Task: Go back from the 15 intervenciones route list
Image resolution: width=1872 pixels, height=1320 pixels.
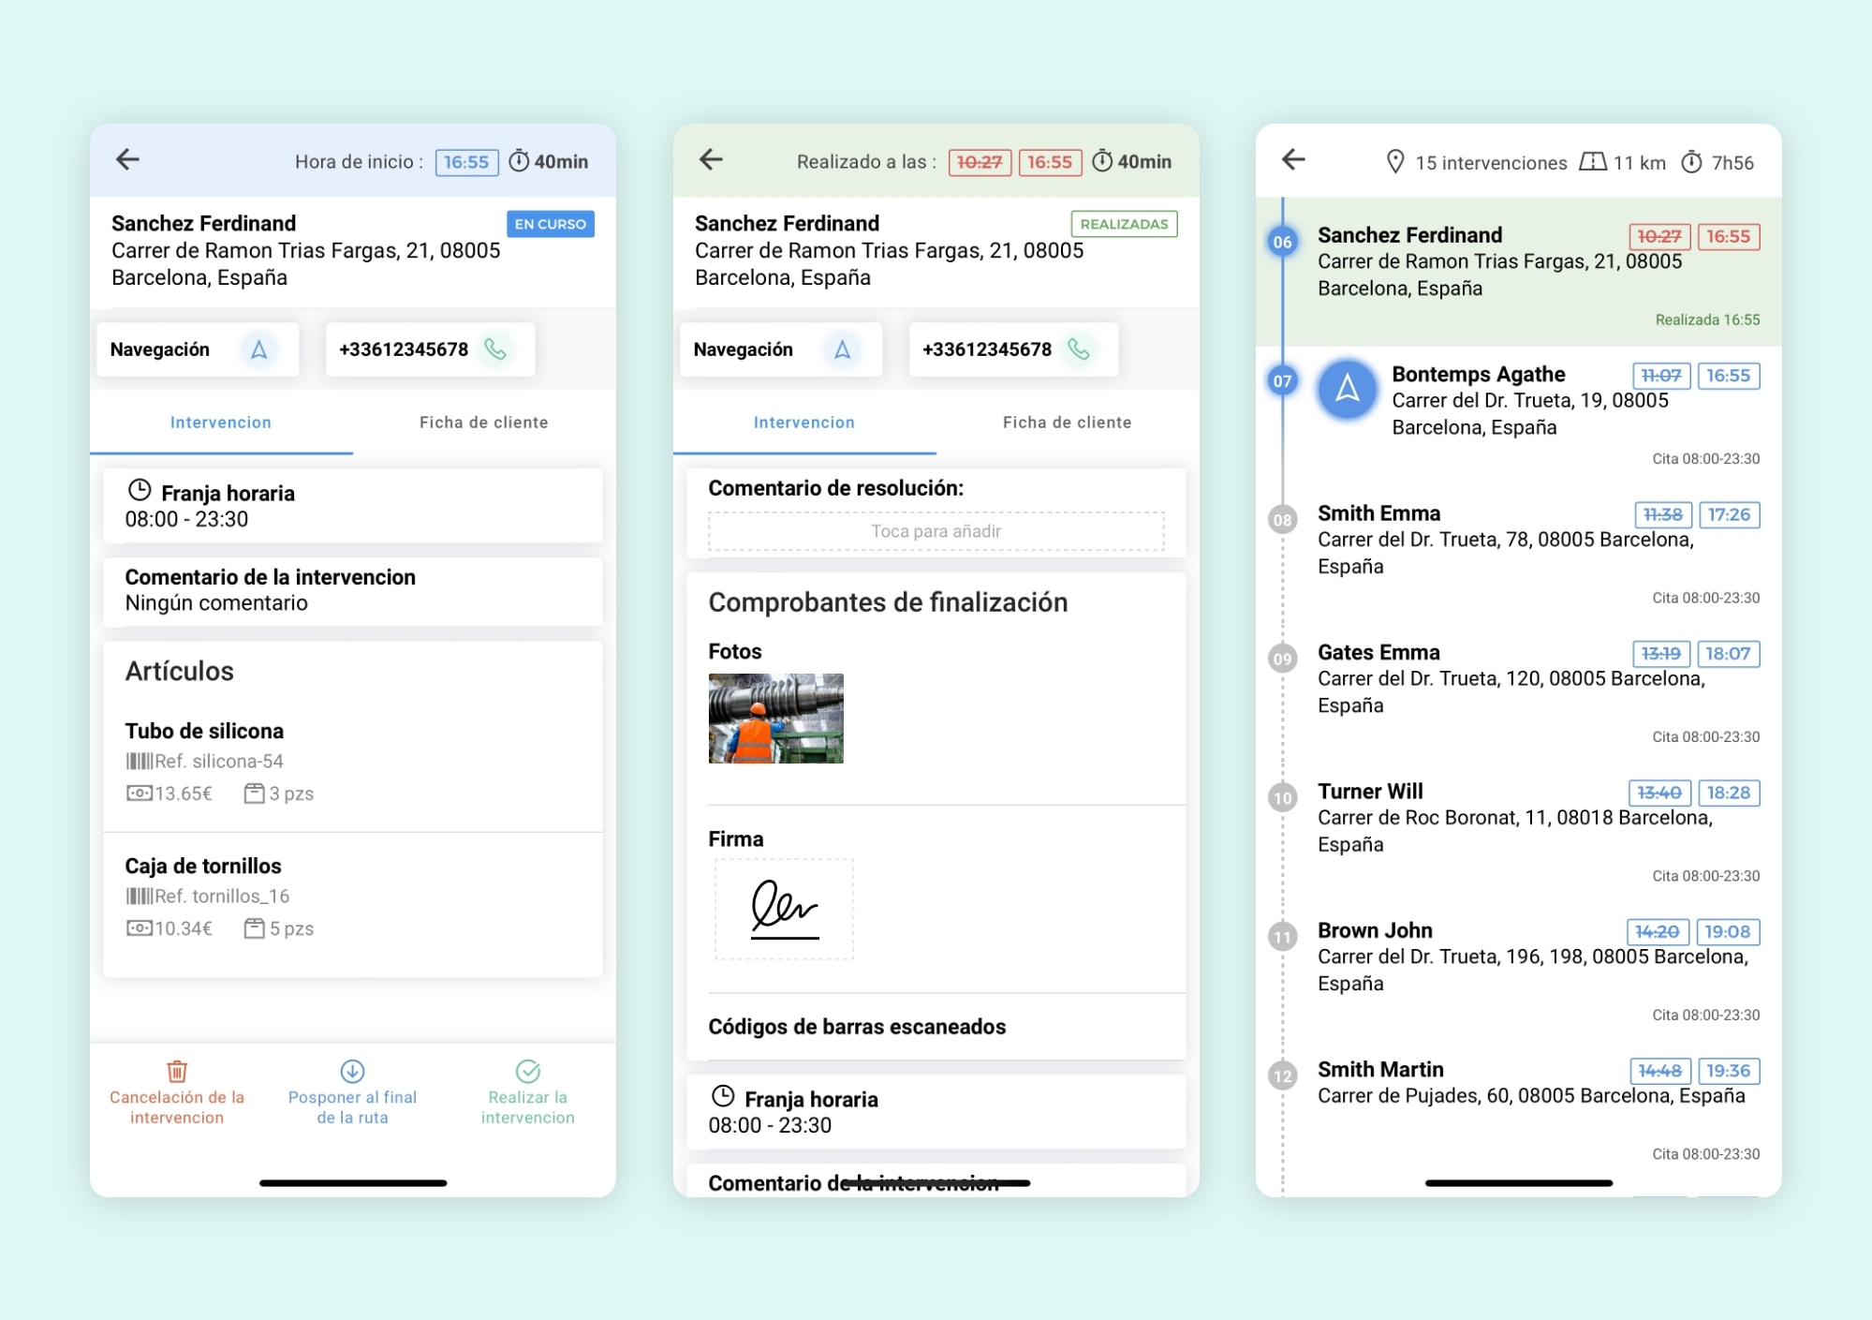Action: [x=1293, y=159]
